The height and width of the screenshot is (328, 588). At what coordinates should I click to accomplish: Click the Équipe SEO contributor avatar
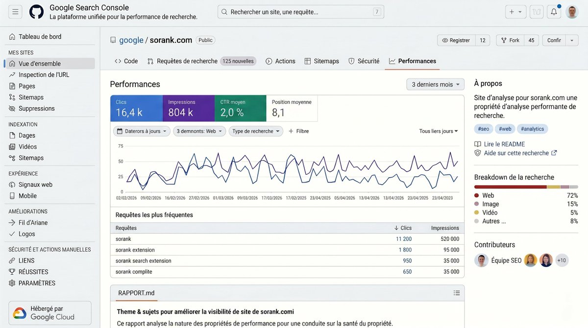pyautogui.click(x=481, y=260)
